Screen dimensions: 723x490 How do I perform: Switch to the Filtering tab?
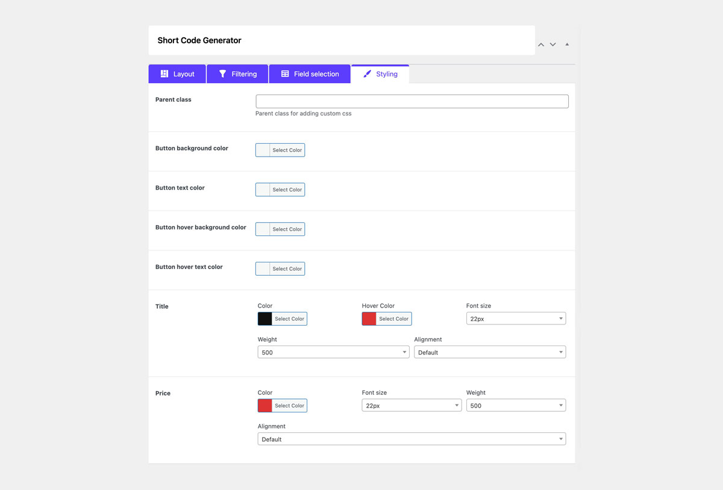click(237, 73)
